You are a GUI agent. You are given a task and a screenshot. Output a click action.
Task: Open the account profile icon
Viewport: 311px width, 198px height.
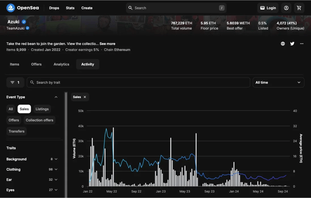click(x=286, y=8)
